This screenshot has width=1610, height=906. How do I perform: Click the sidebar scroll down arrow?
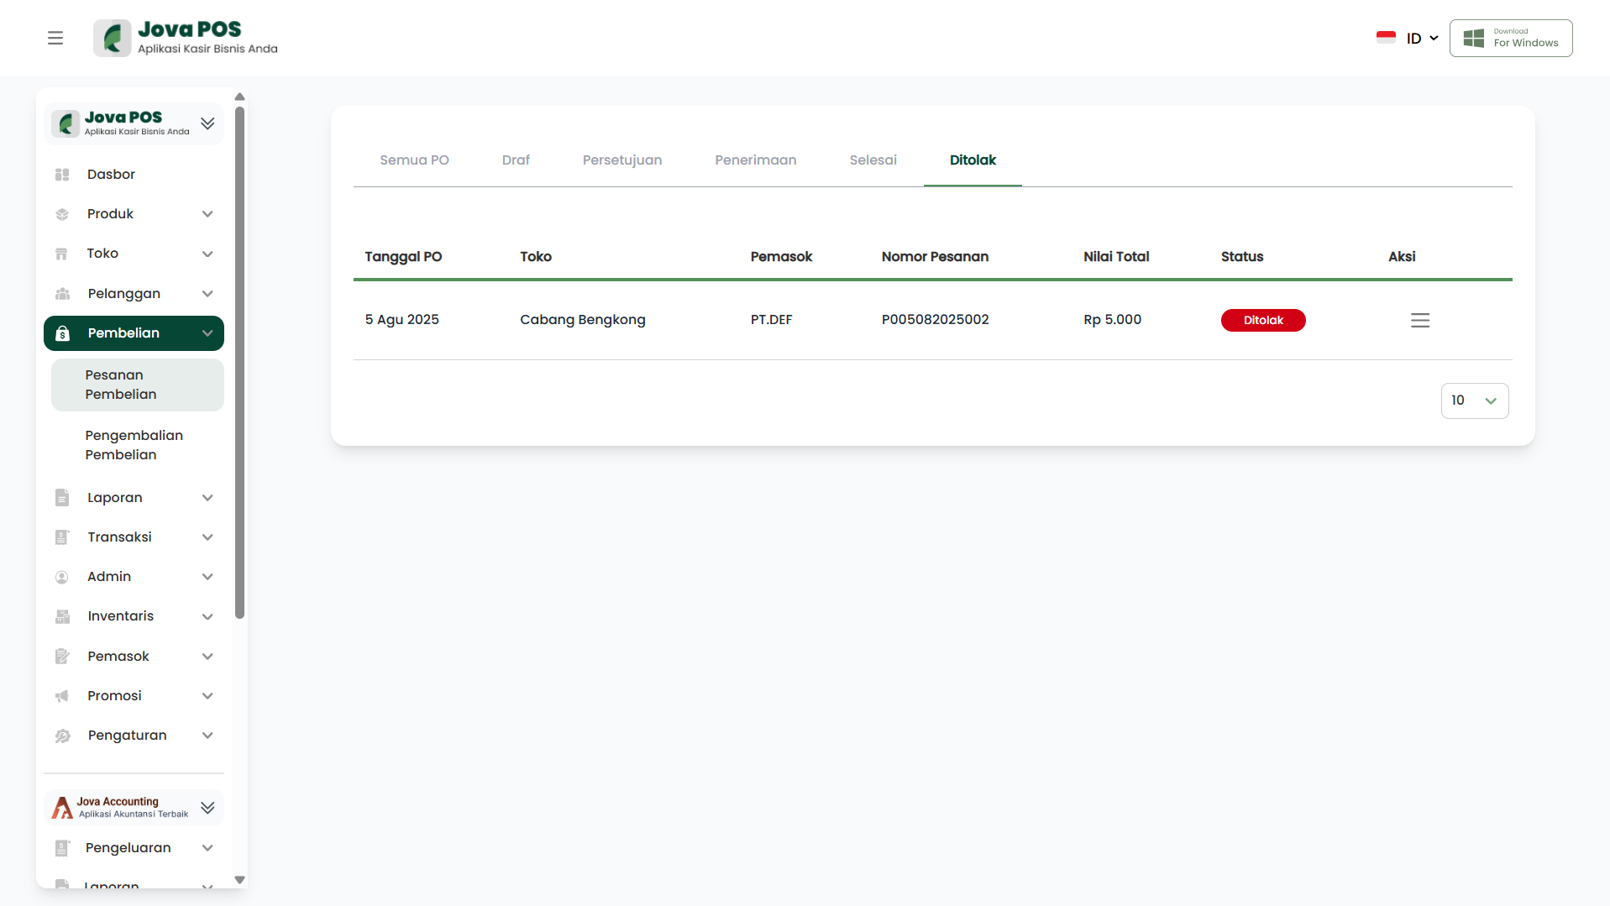coord(239,880)
